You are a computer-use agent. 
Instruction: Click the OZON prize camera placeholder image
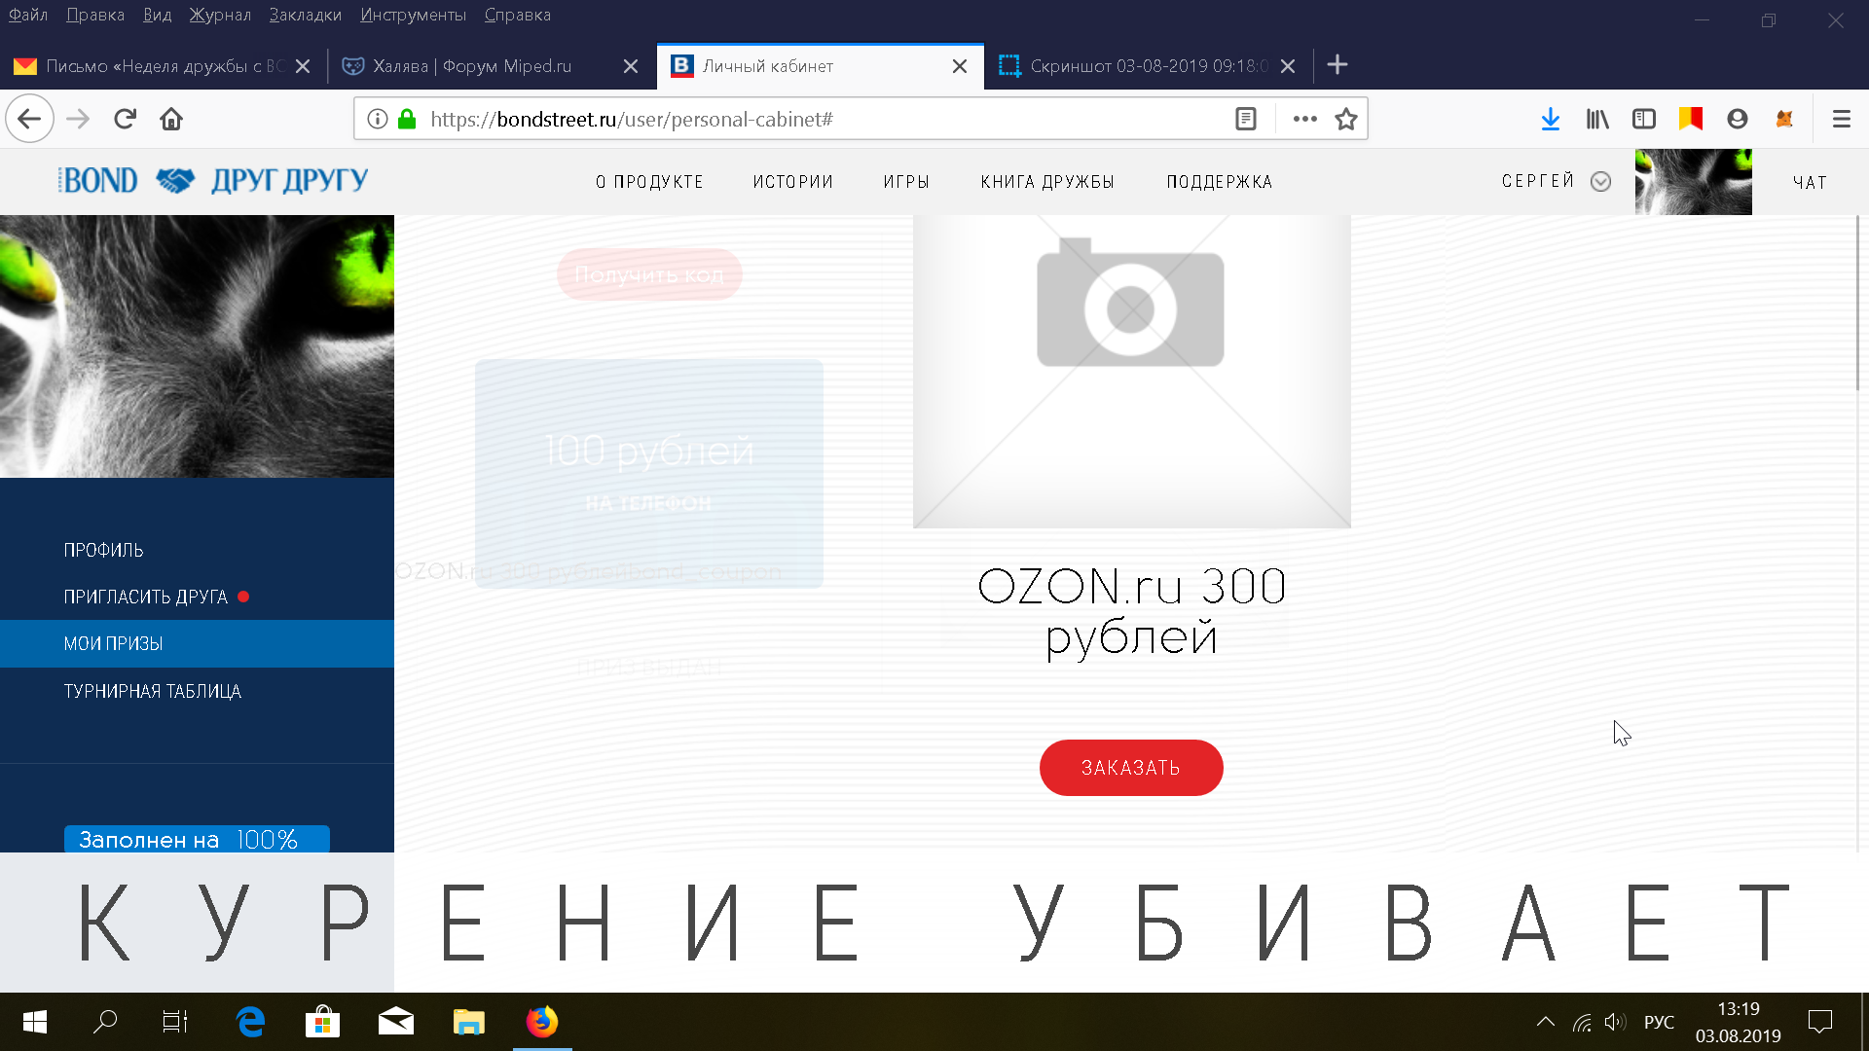[x=1131, y=372]
